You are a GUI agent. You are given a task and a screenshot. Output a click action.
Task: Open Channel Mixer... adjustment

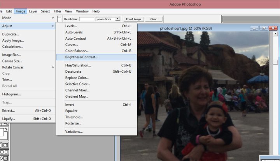tap(96, 90)
